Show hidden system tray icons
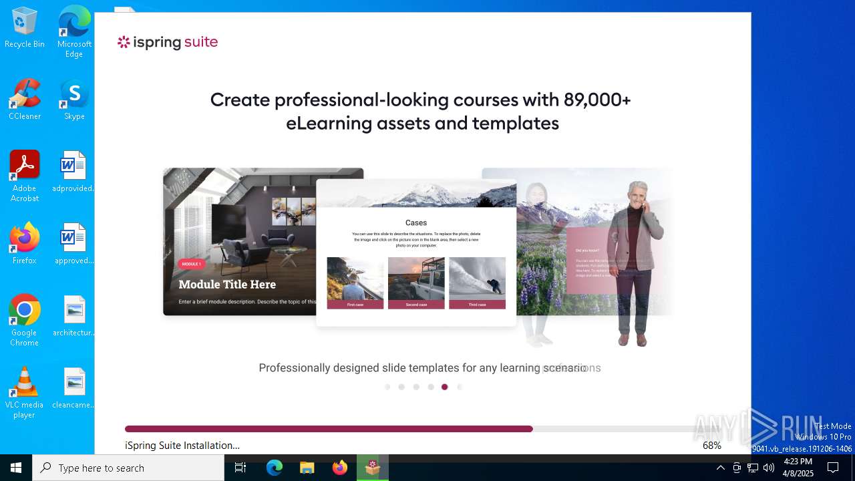The width and height of the screenshot is (855, 481). (x=720, y=468)
